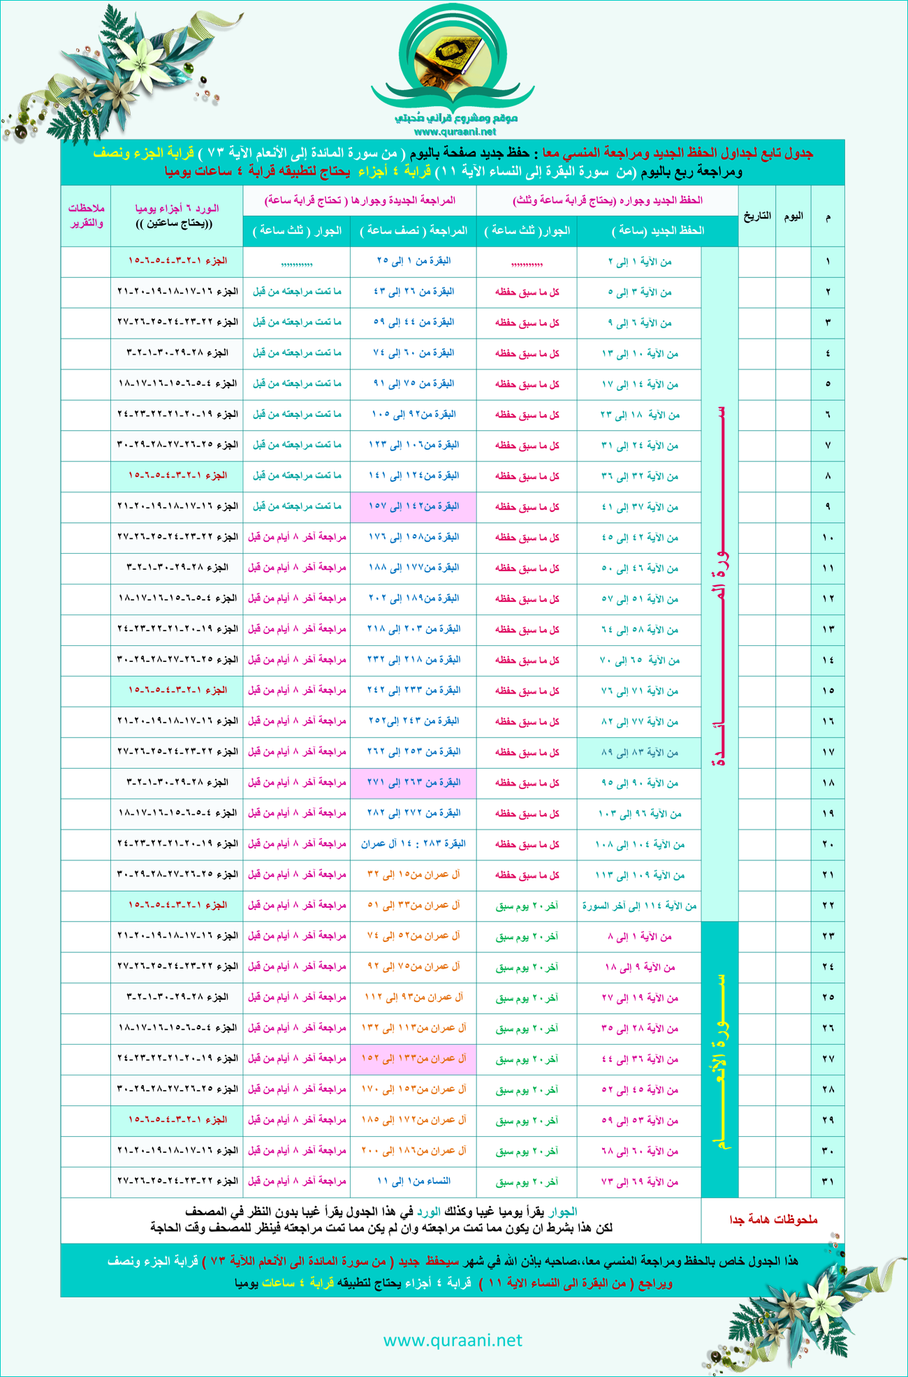The height and width of the screenshot is (1377, 908).
Task: Click the 'ملاحظات والتقرير' column header
Action: (86, 216)
